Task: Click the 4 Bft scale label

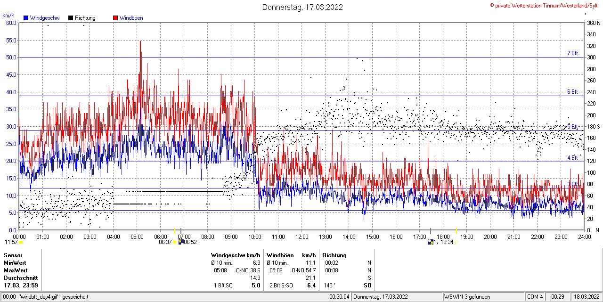Action: tap(572, 158)
